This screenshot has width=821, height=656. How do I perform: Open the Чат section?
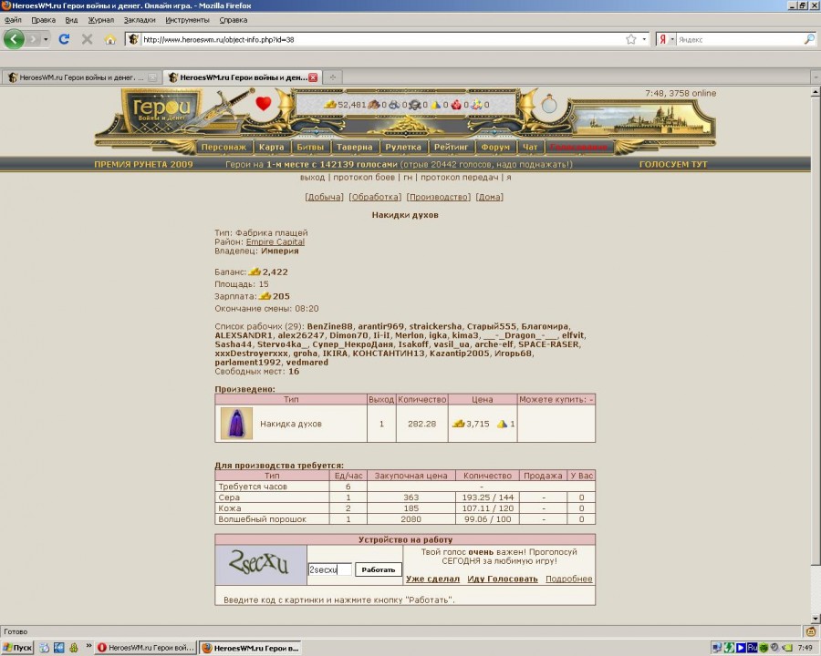pyautogui.click(x=530, y=147)
